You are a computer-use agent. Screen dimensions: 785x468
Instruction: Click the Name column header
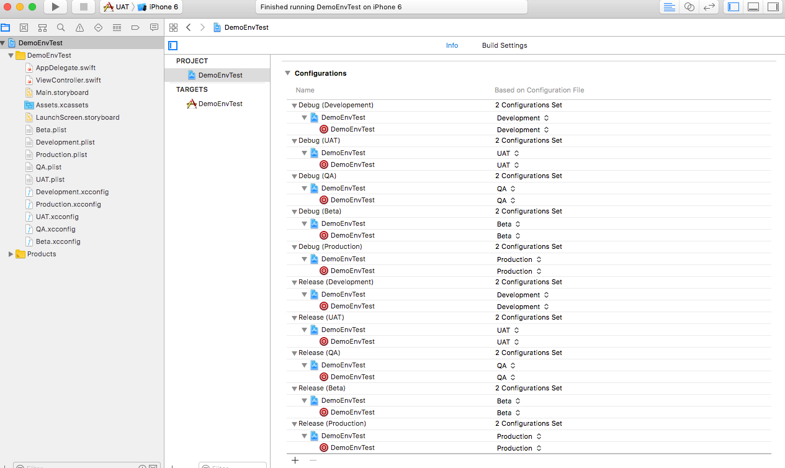[x=305, y=90]
